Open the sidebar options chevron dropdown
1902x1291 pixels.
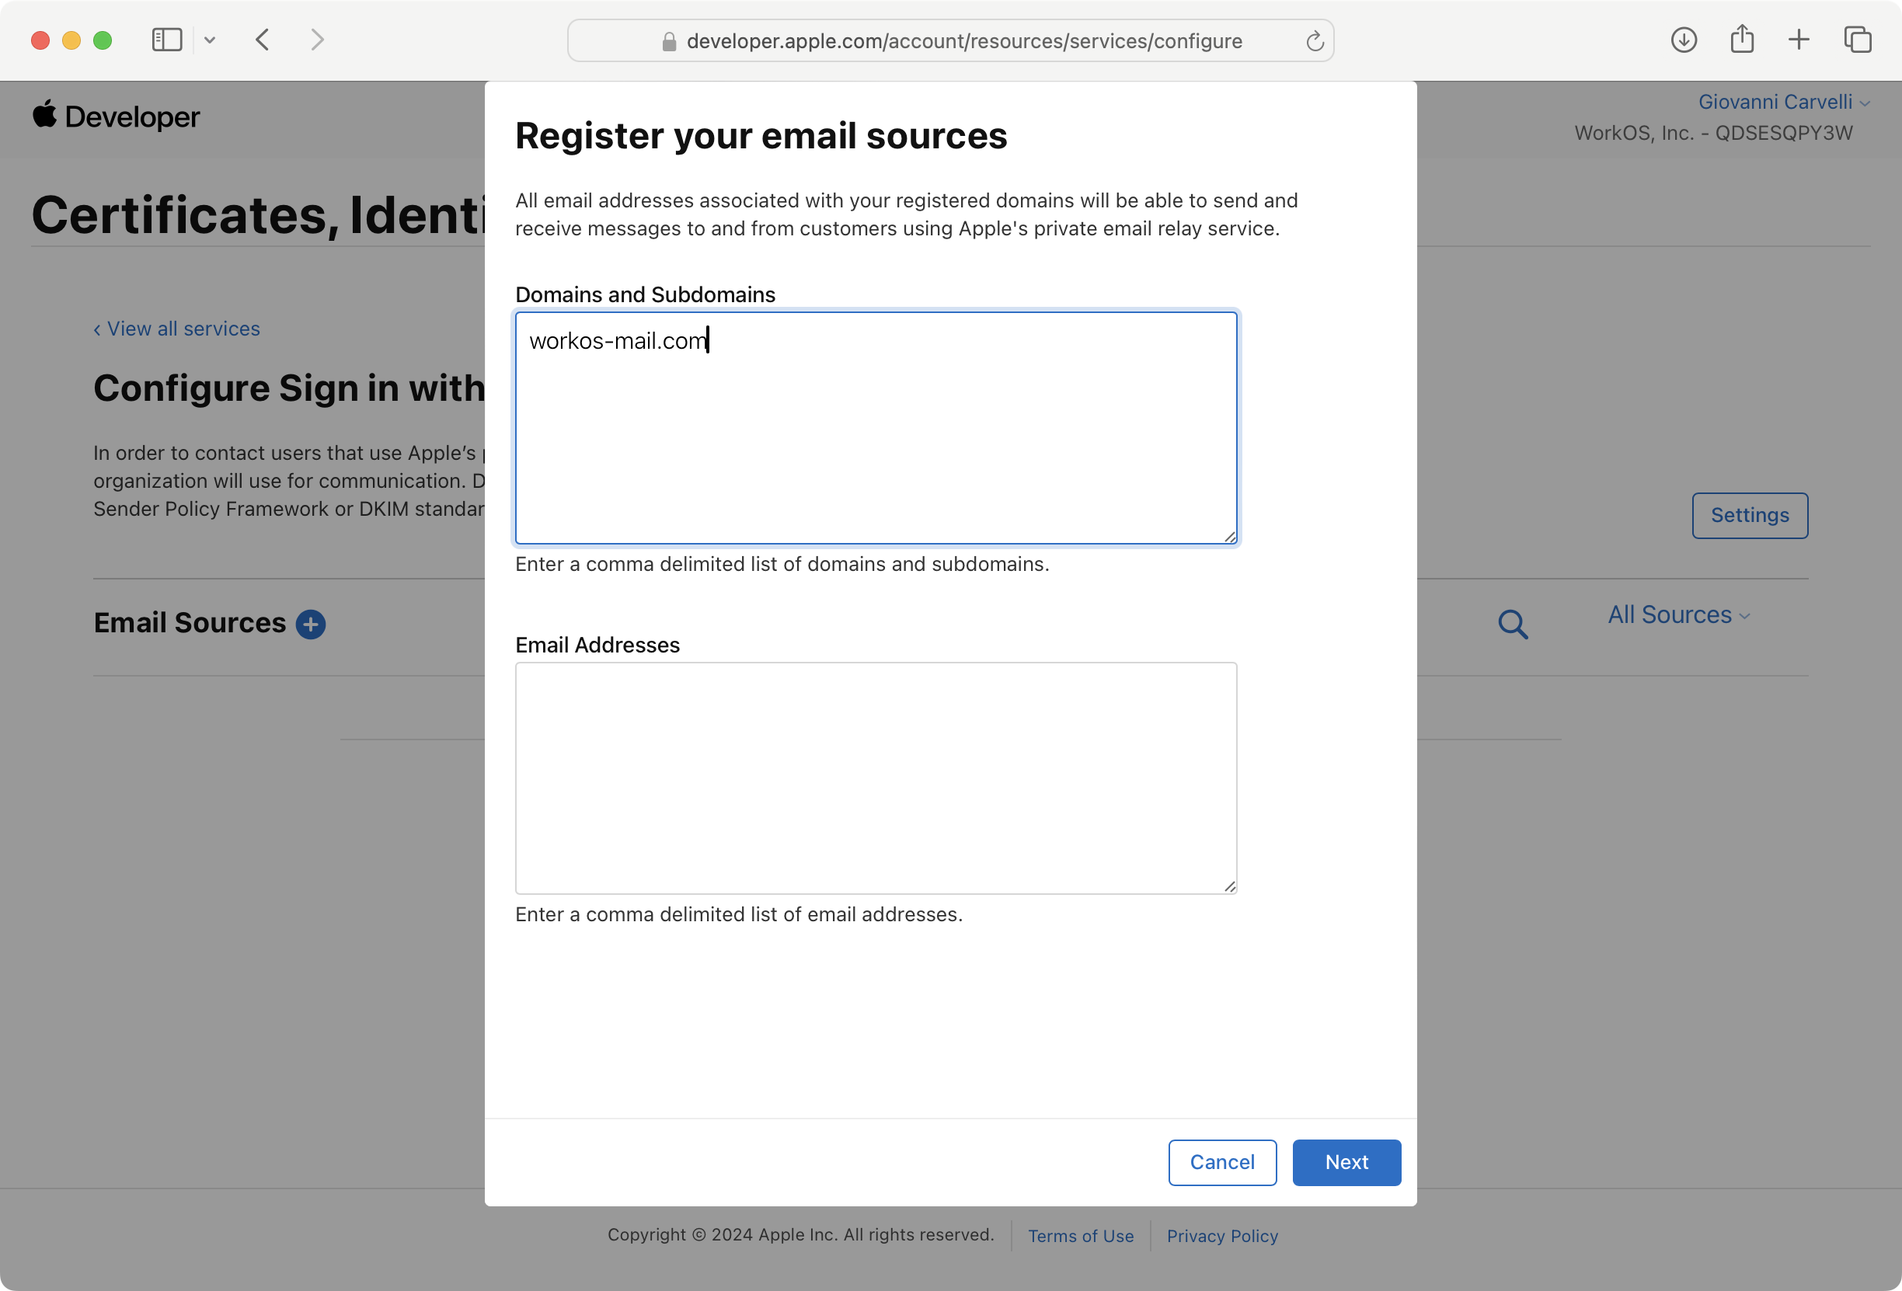pos(210,40)
